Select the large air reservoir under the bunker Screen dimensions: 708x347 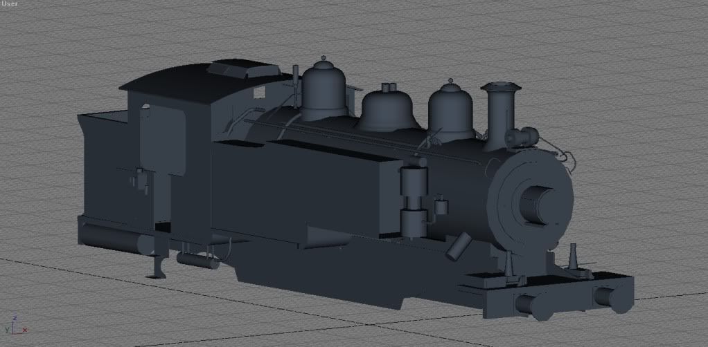[117, 238]
